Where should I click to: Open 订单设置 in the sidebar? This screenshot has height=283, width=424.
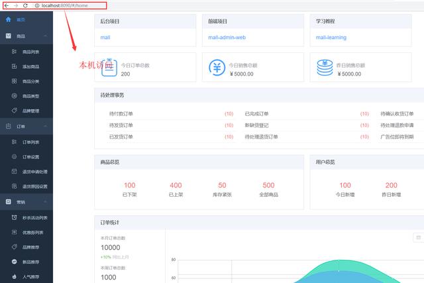[x=26, y=157]
